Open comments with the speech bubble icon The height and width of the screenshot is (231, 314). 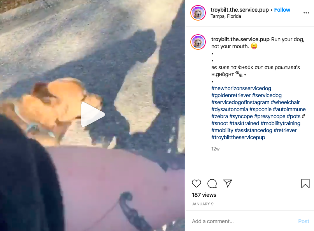click(x=212, y=183)
